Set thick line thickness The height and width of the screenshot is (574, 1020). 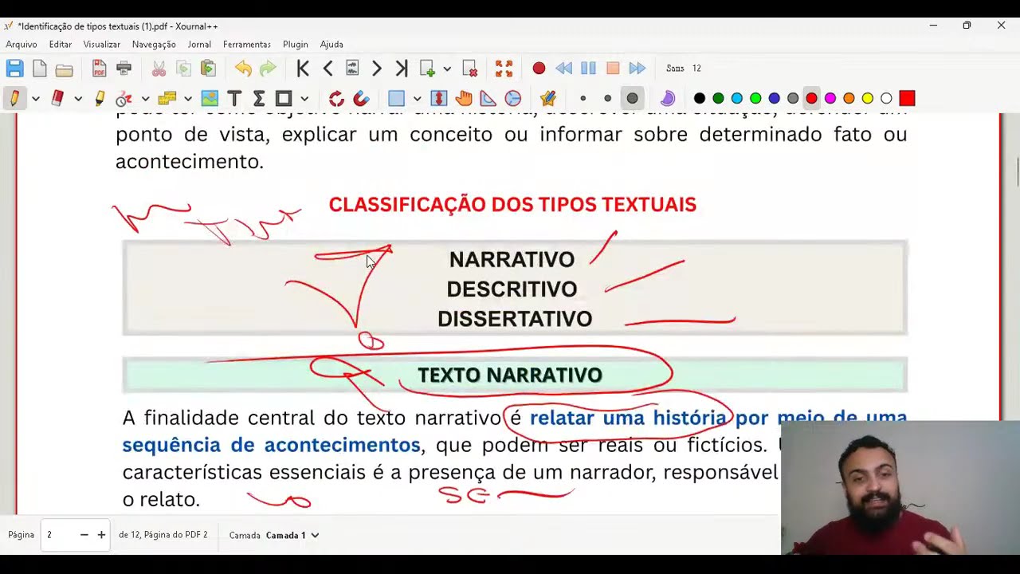(x=632, y=99)
